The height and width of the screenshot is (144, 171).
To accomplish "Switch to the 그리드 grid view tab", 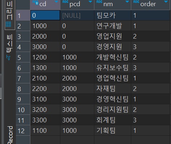I will coord(10,15).
